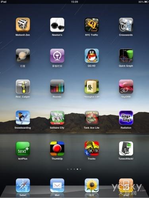The image size is (149, 198).
Task: Tap the iPad label in status bar
Action: pos(4,2)
